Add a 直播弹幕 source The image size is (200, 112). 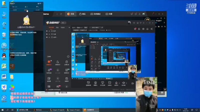click(x=88, y=84)
